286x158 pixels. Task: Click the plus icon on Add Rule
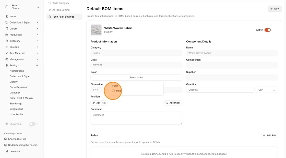point(264,135)
